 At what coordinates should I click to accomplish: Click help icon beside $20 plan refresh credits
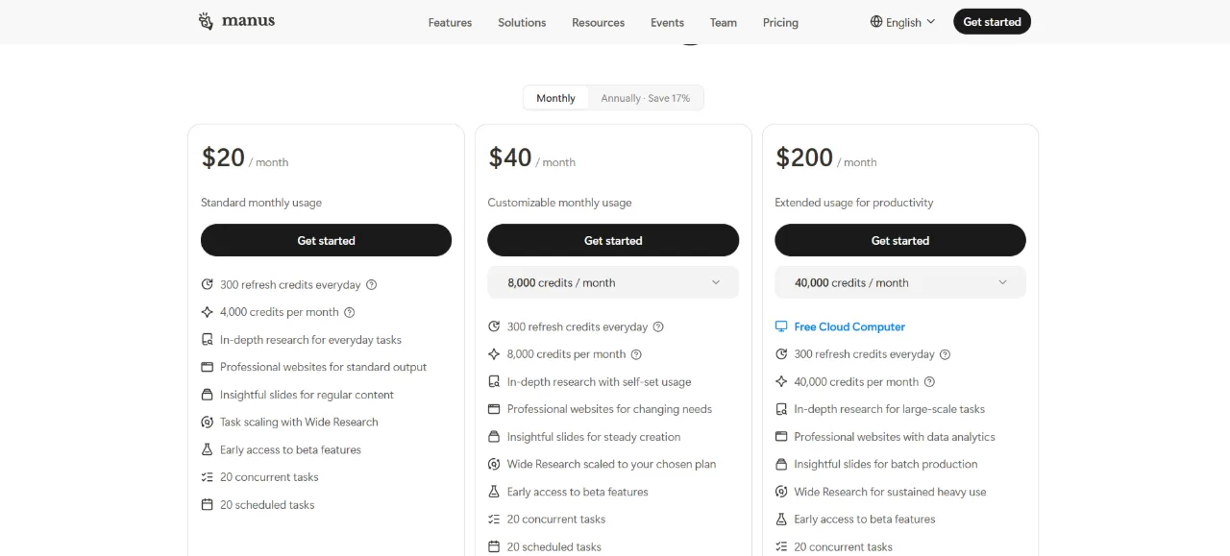pos(371,284)
